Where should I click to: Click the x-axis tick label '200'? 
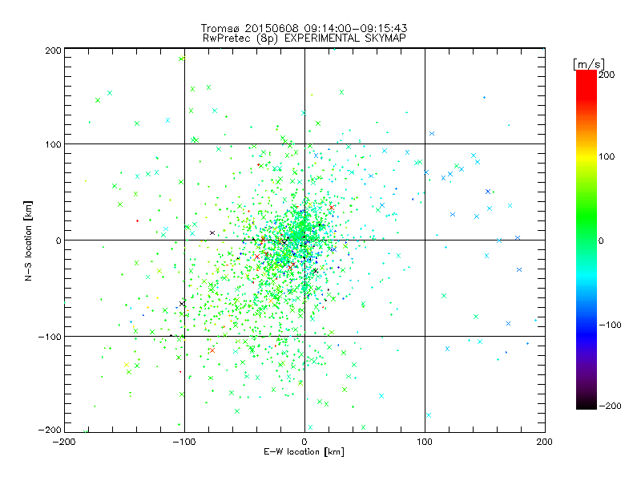(545, 442)
